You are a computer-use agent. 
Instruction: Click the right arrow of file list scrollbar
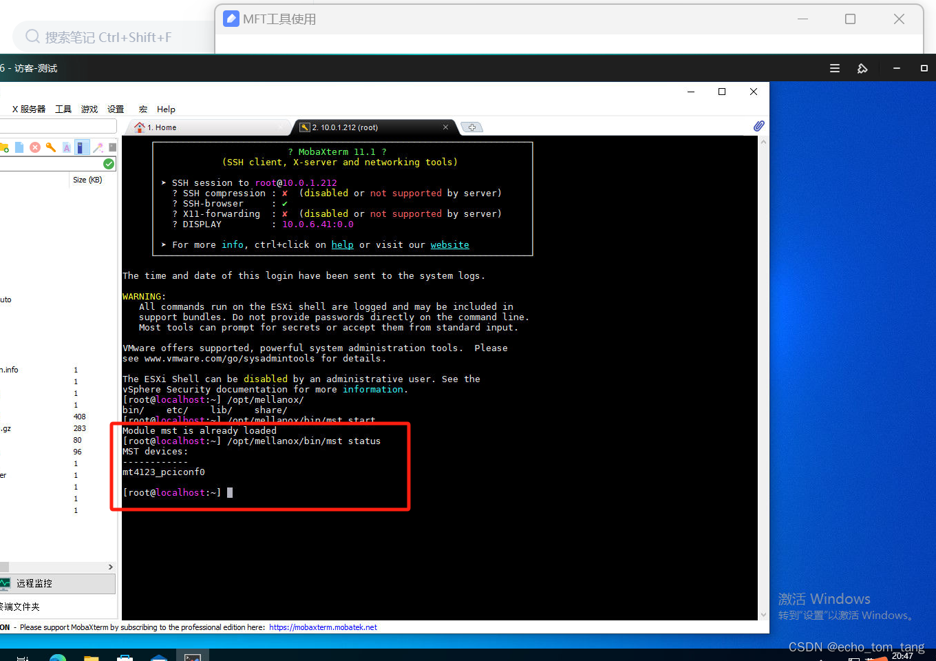tap(110, 567)
